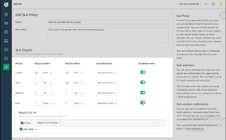Screen dimensions: 226x140
Task: Remove the Group condition with the red minus
Action: point(22,123)
